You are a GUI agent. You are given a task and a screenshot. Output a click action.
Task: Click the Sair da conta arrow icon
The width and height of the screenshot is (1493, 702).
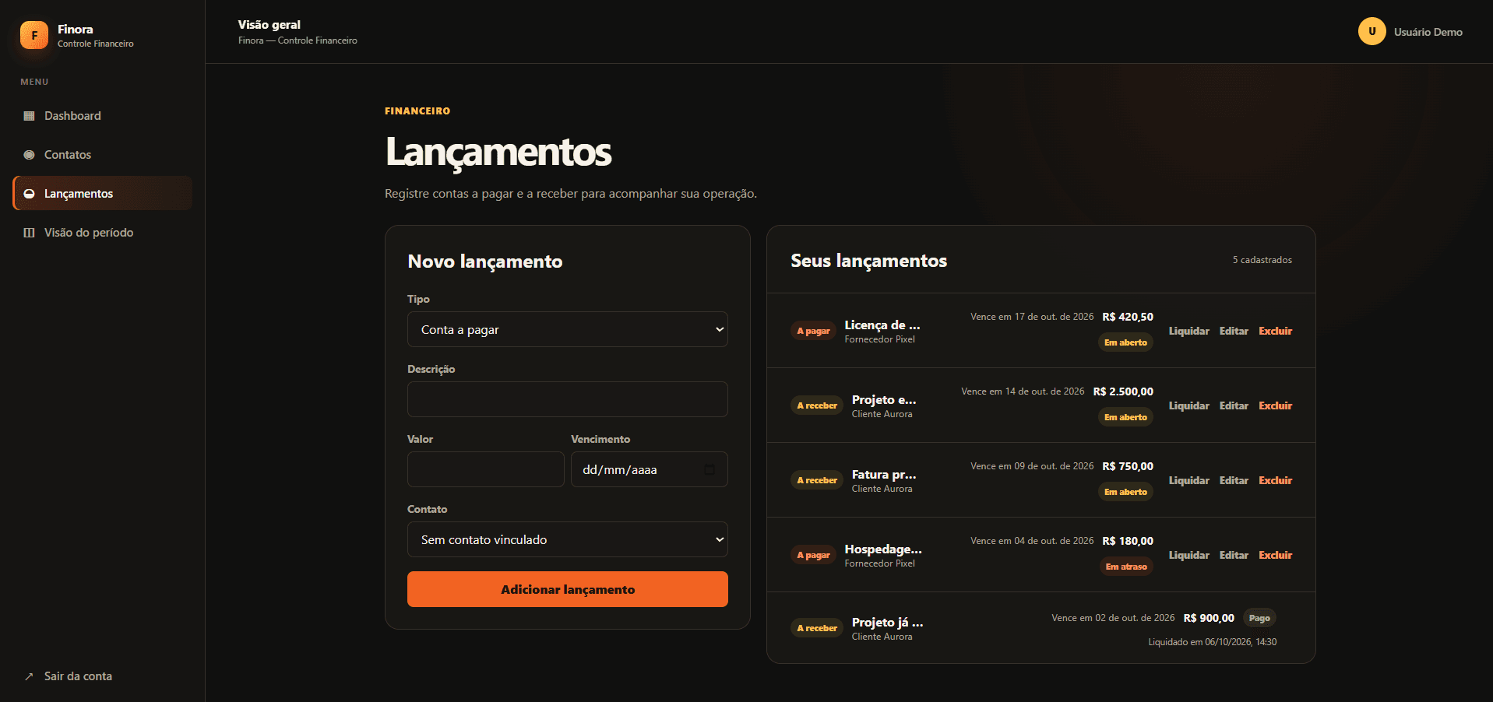[x=29, y=676]
